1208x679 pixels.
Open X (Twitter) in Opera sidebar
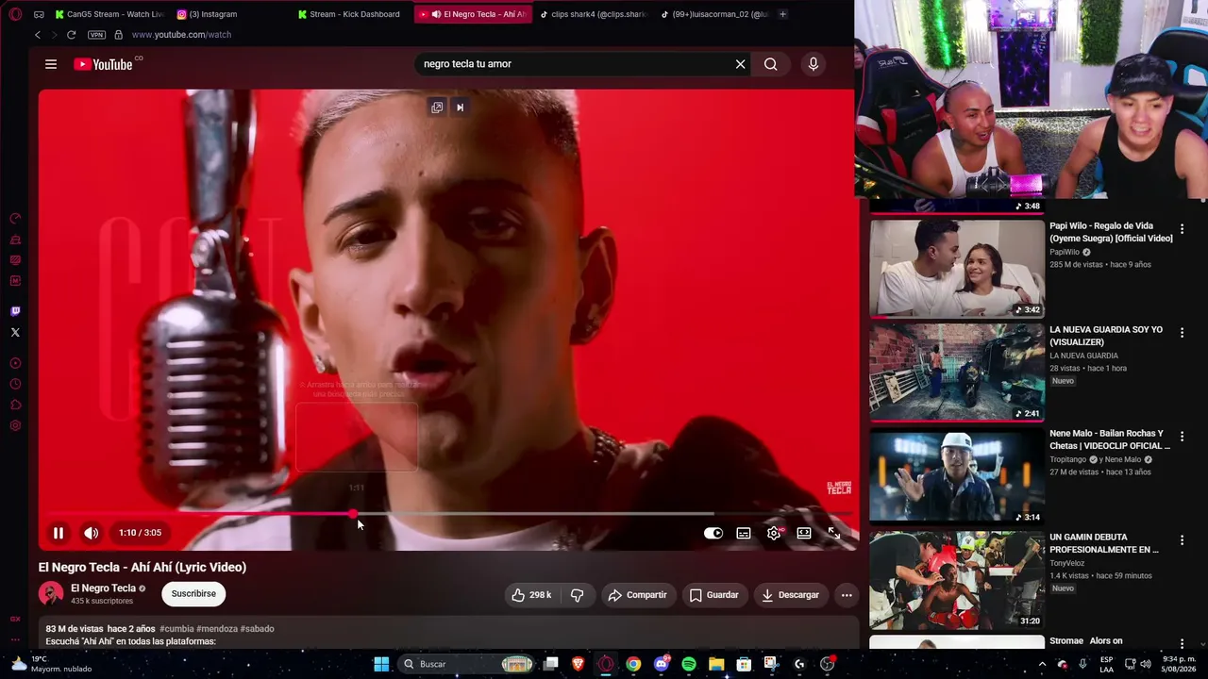[x=15, y=332]
